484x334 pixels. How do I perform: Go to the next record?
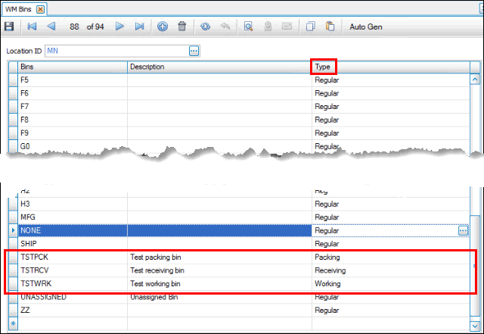click(119, 27)
